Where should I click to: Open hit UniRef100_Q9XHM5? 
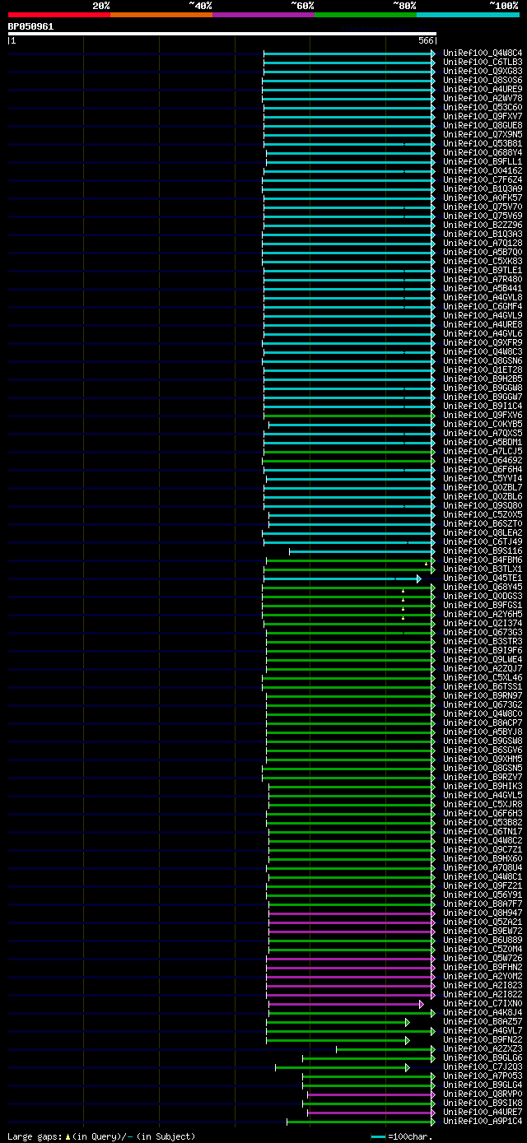click(483, 759)
